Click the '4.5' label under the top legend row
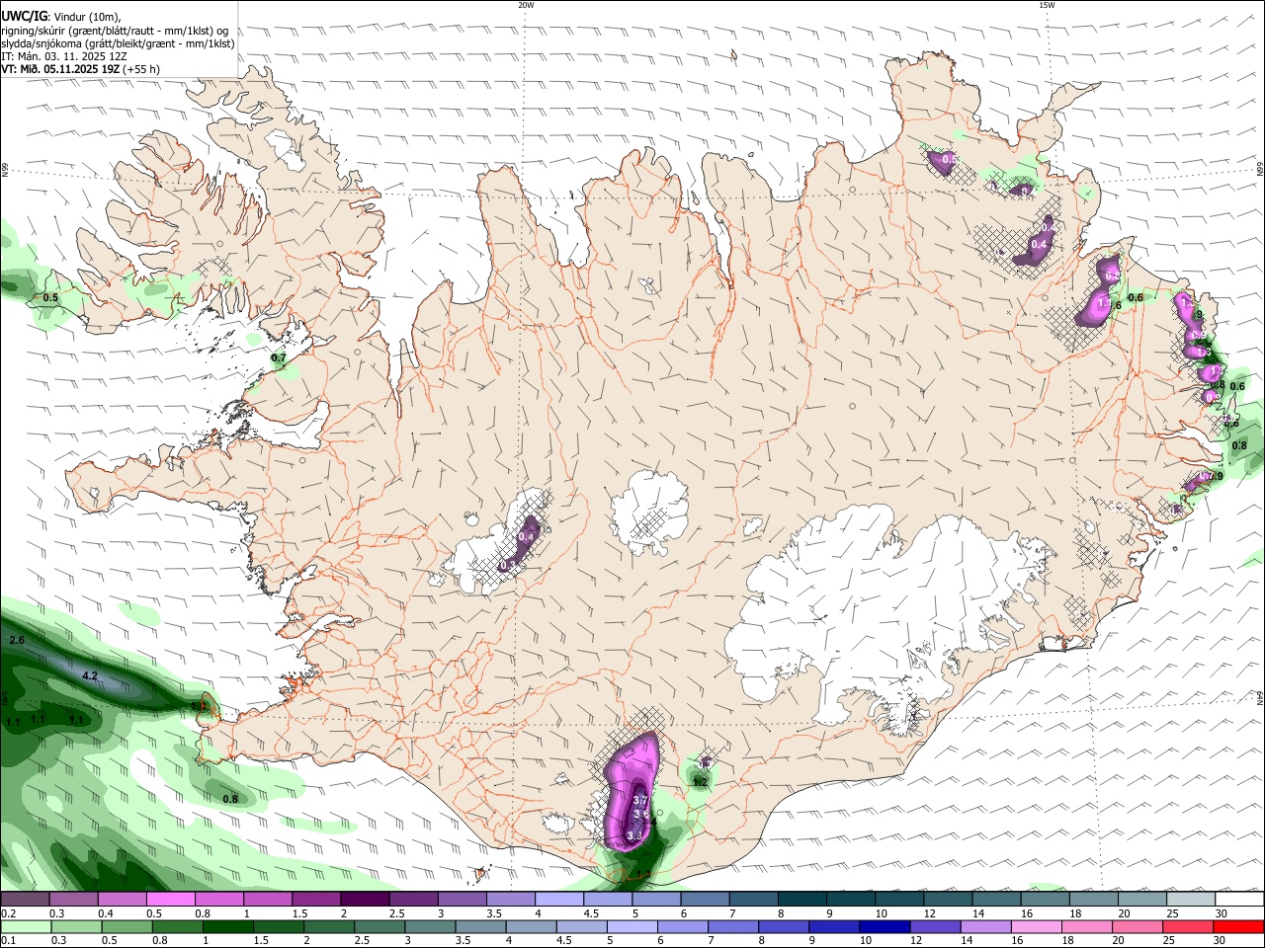The height and width of the screenshot is (948, 1265). tap(591, 913)
